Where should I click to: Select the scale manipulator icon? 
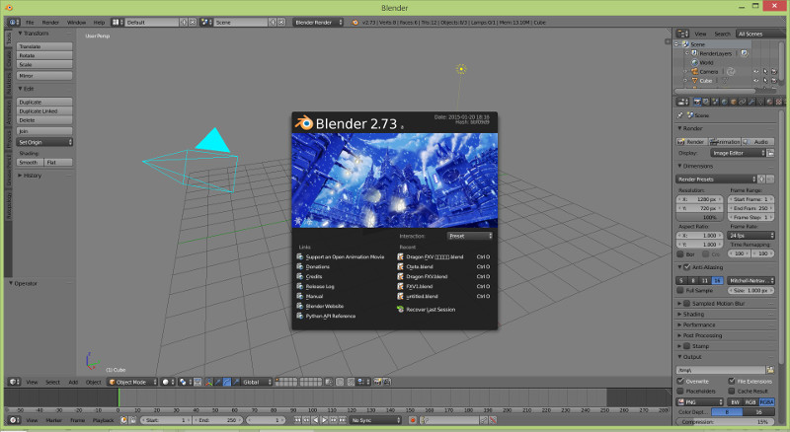pos(236,382)
